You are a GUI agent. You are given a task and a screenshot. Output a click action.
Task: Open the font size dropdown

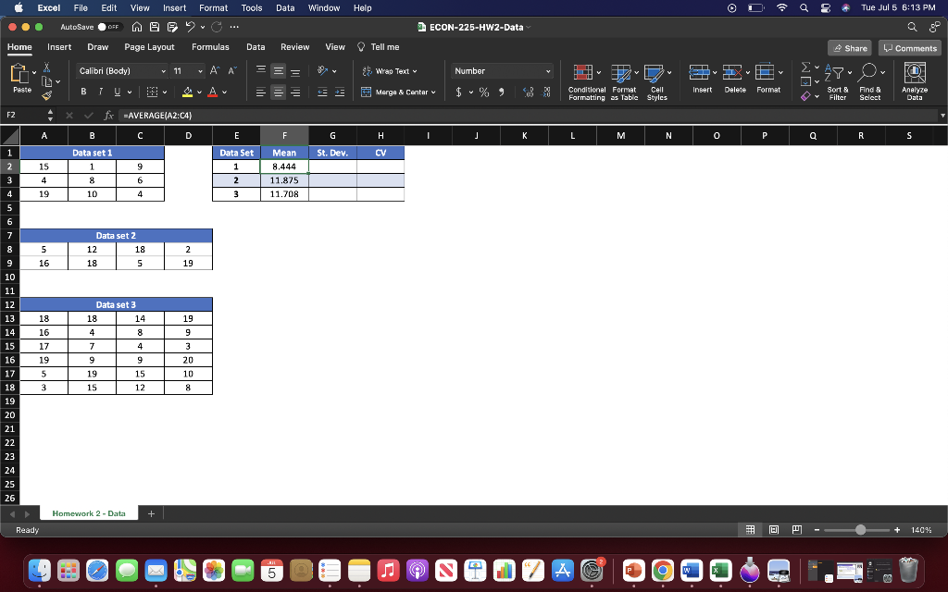tap(200, 71)
